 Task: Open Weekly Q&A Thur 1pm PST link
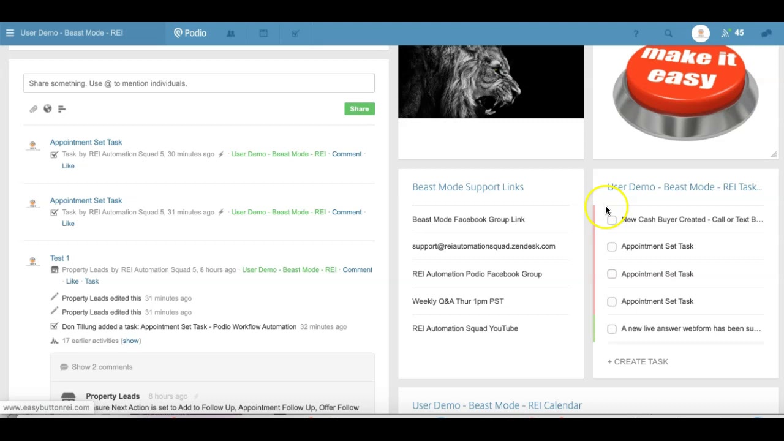point(458,301)
